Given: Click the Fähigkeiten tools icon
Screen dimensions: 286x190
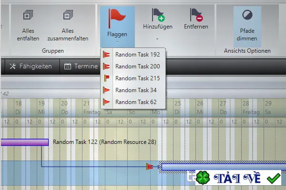Looking at the screenshot, I should [13, 66].
